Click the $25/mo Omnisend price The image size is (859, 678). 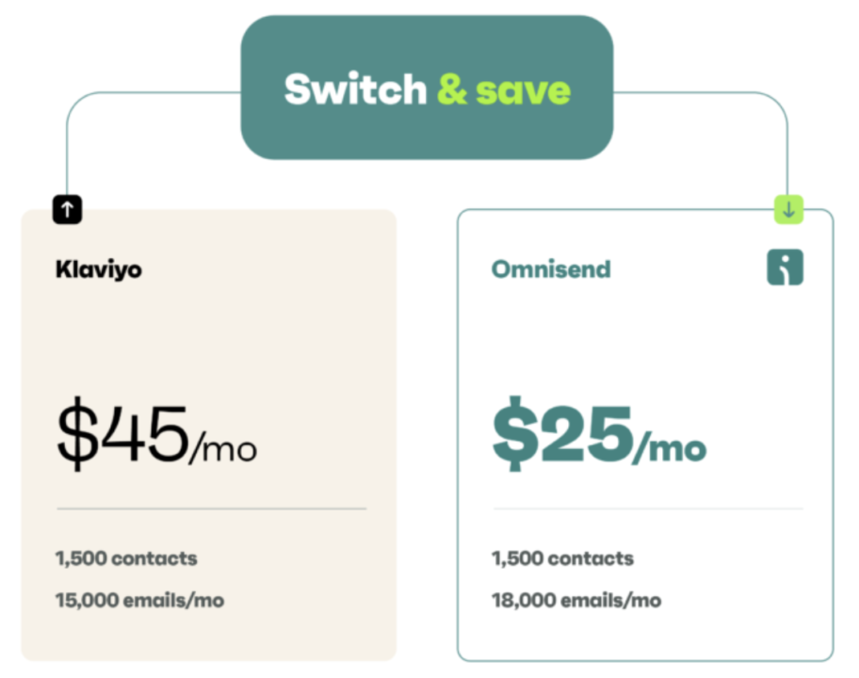pyautogui.click(x=598, y=436)
